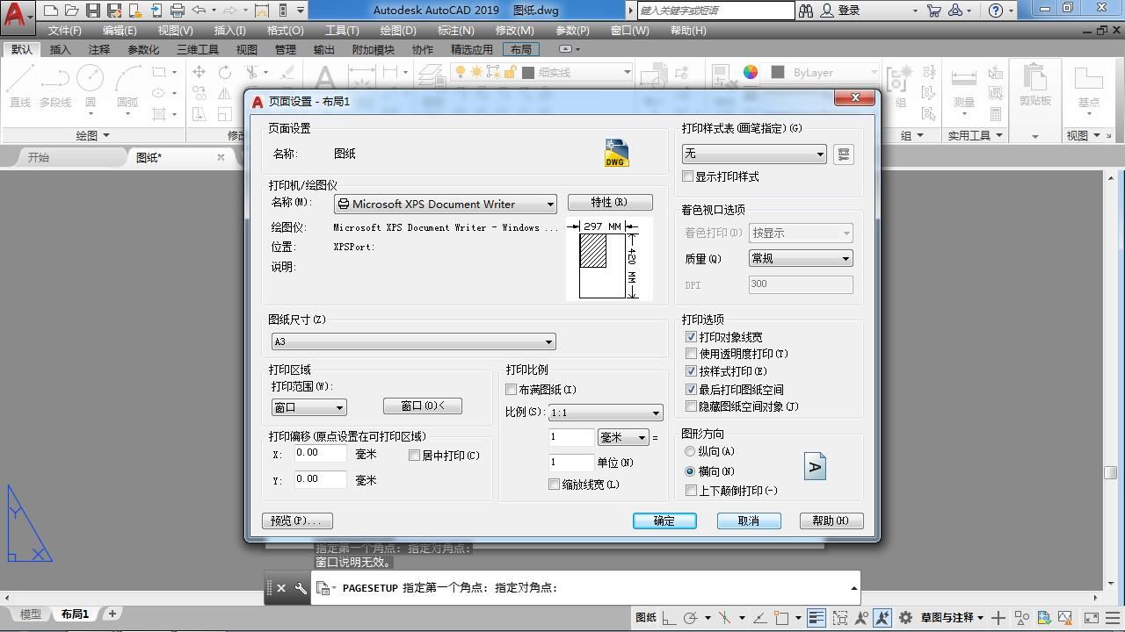Open the 草图与注释 workspace dropdown

coord(953,618)
